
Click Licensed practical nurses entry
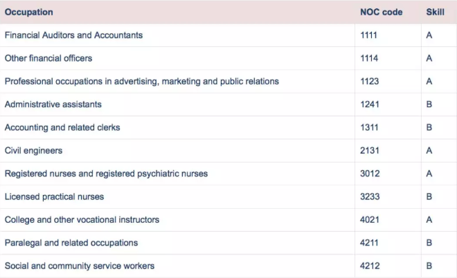click(54, 196)
